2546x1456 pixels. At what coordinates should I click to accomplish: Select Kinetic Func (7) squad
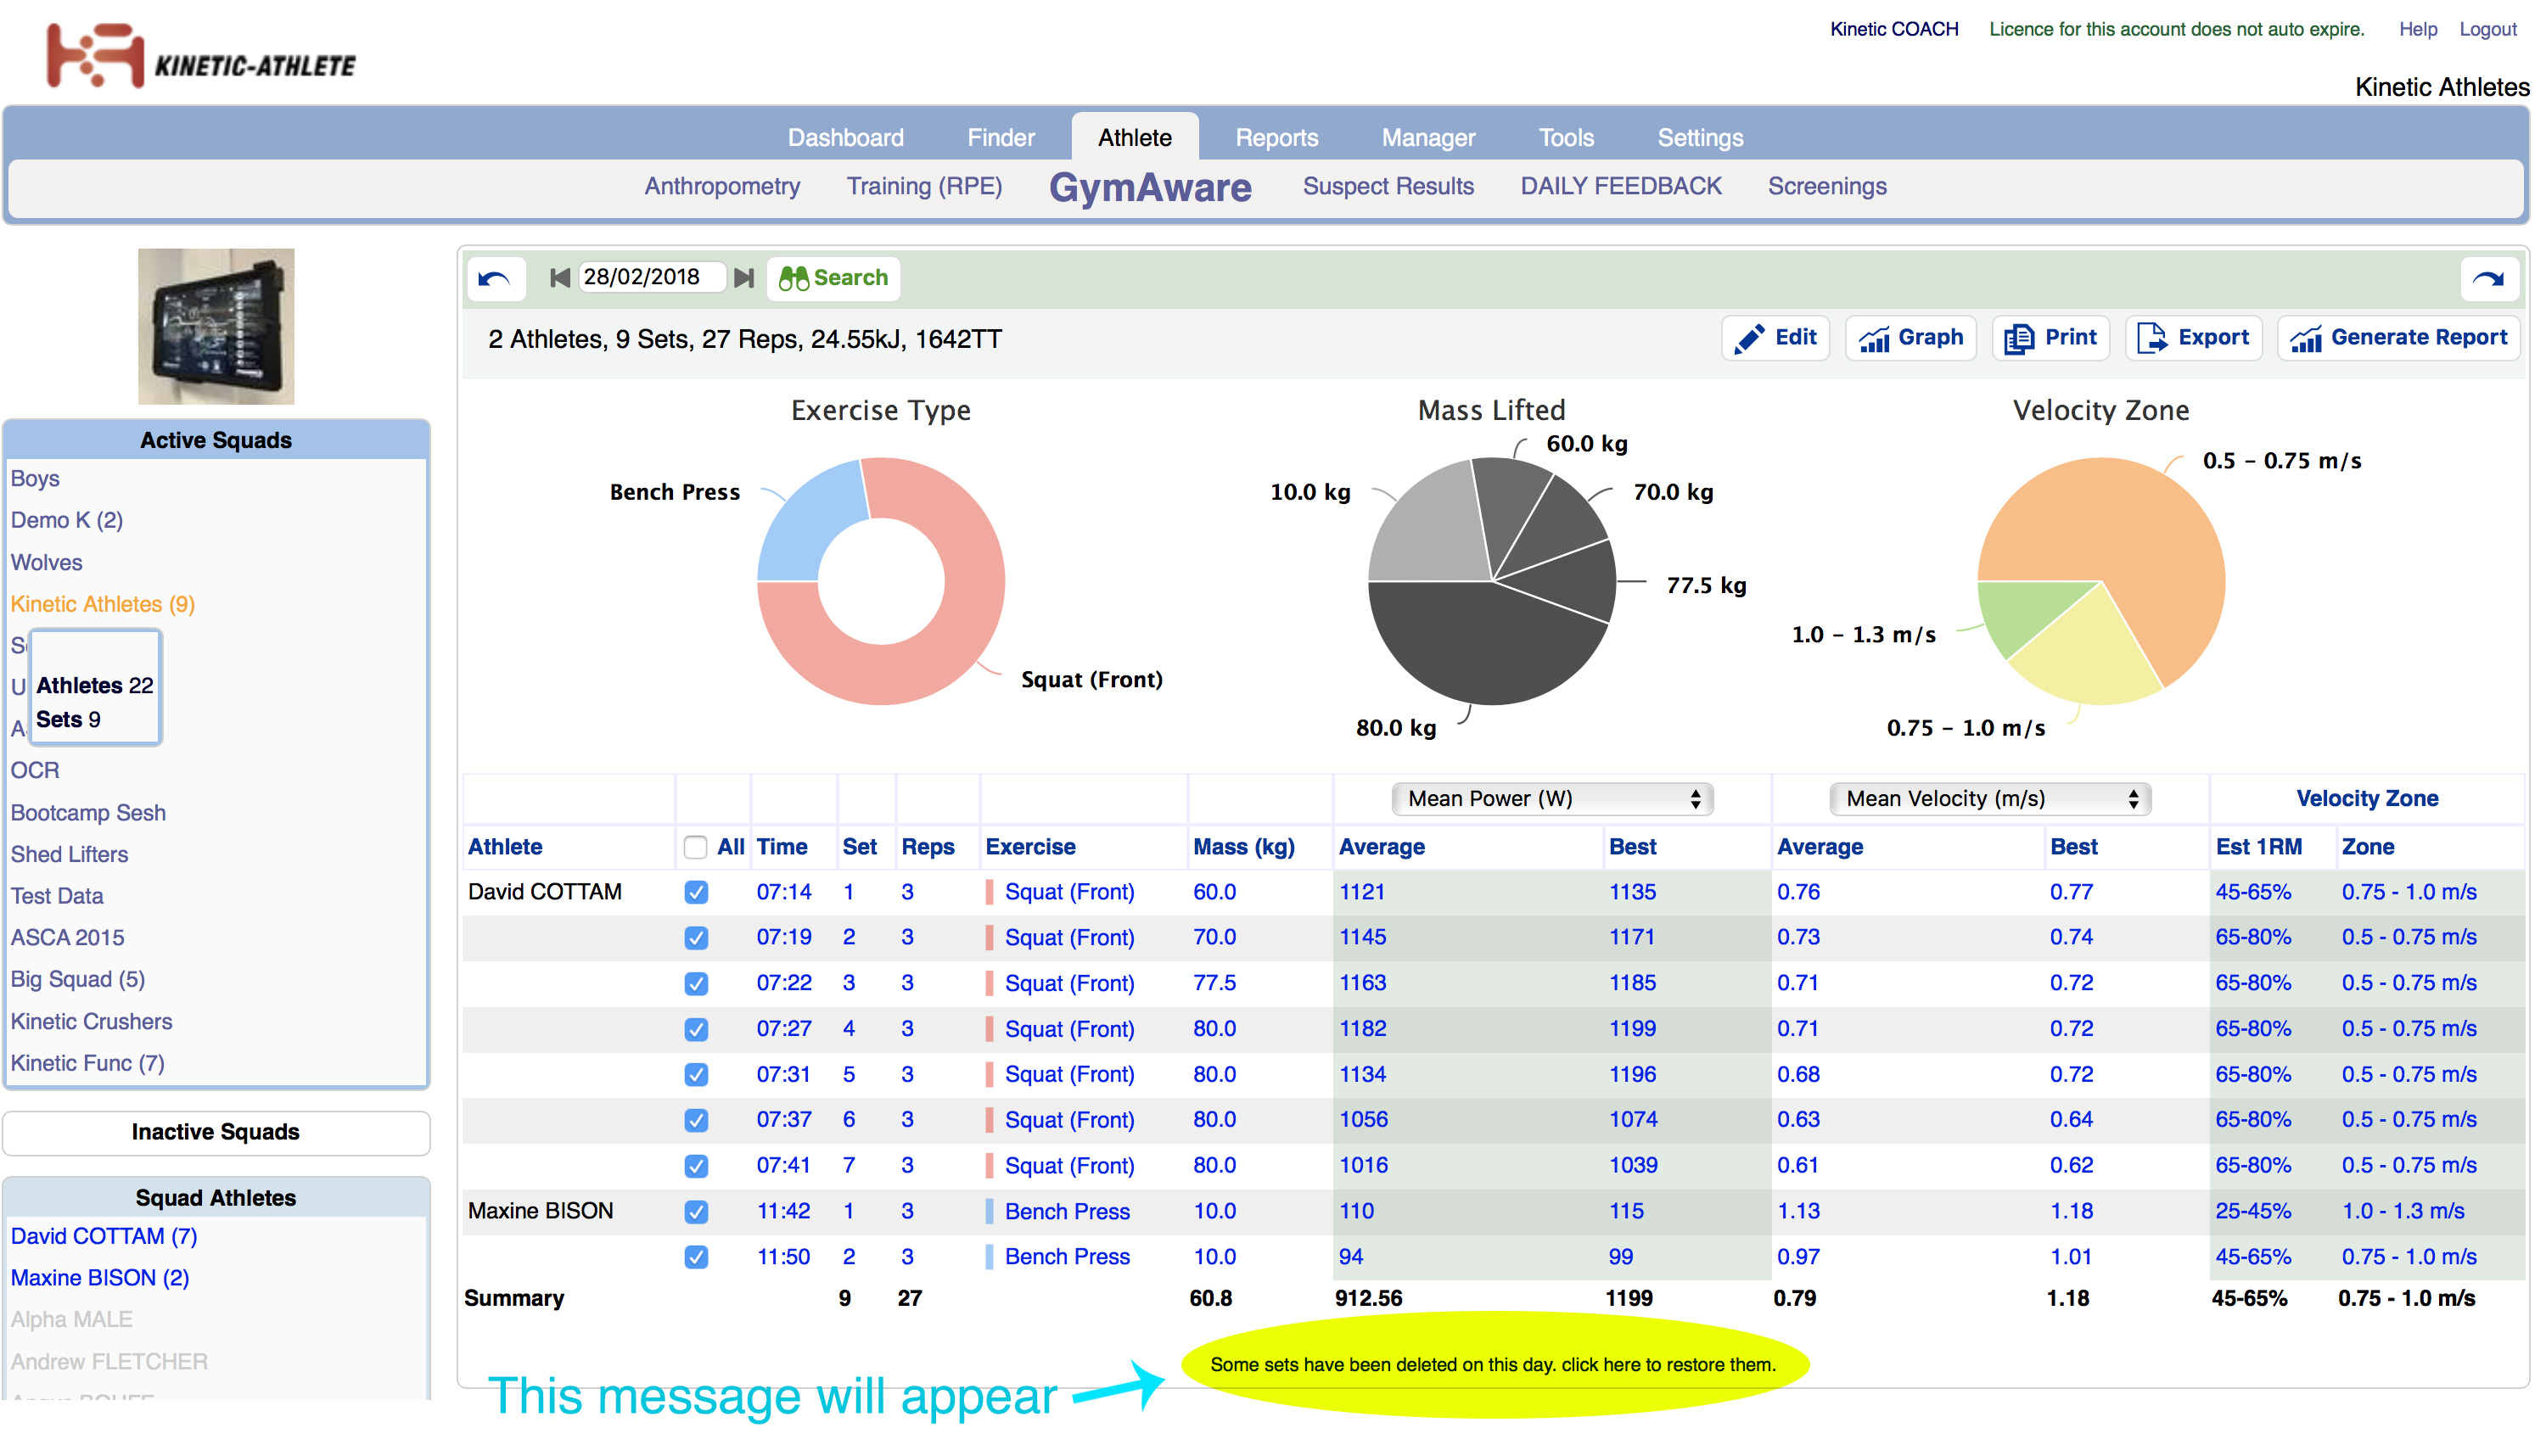[87, 1063]
